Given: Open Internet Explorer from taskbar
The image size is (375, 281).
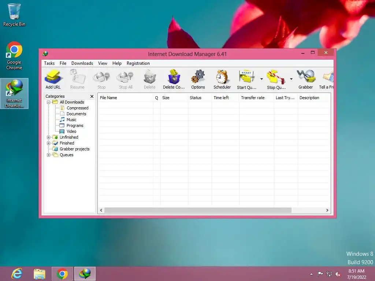Looking at the screenshot, I should click(x=17, y=274).
